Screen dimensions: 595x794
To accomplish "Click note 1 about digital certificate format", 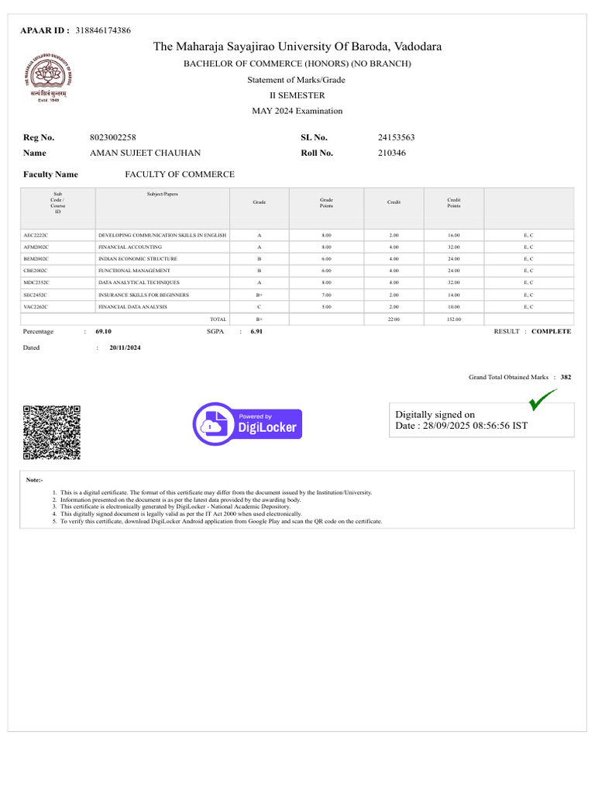I will coord(216,492).
